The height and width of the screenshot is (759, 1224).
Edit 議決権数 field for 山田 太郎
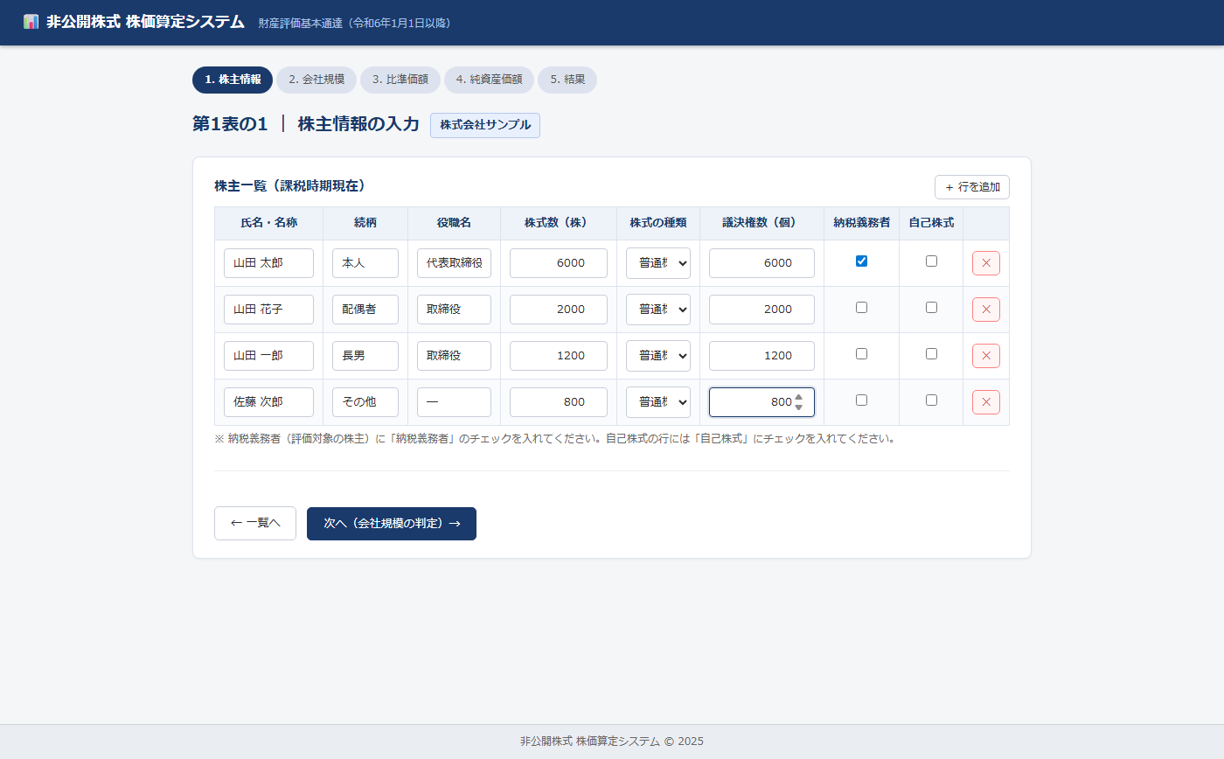(762, 263)
